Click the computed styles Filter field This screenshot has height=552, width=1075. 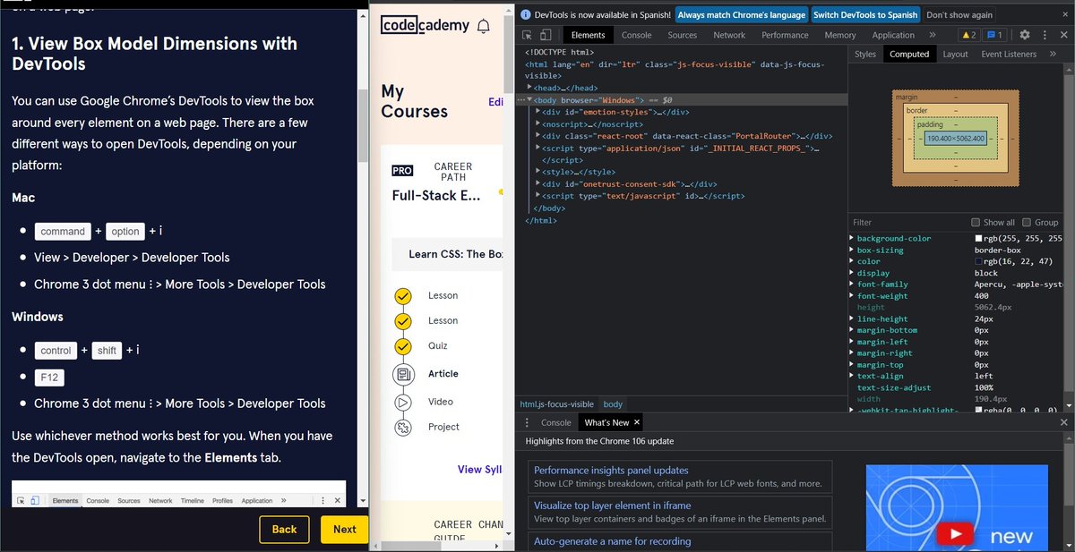point(907,222)
